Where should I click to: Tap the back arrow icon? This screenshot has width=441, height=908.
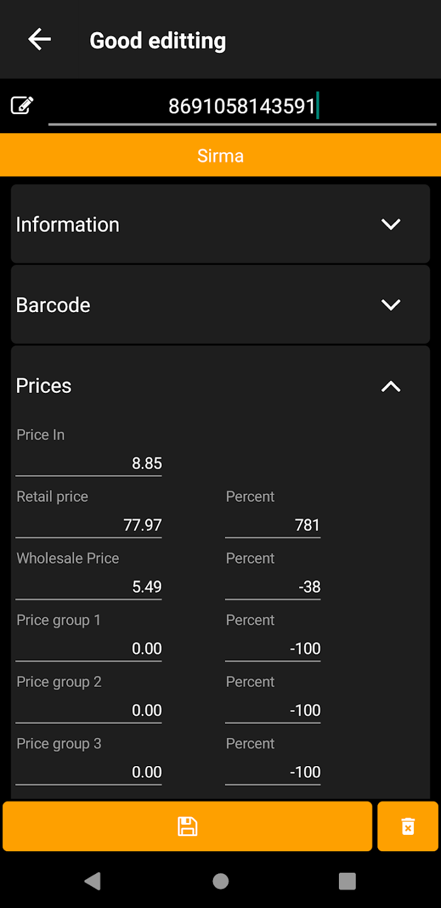(x=39, y=40)
